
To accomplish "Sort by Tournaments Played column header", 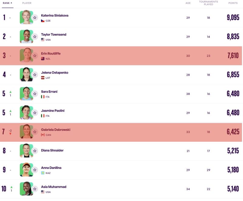I will click(208, 3).
